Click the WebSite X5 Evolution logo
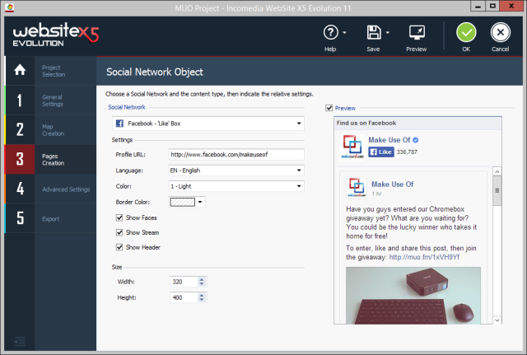 tap(56, 35)
